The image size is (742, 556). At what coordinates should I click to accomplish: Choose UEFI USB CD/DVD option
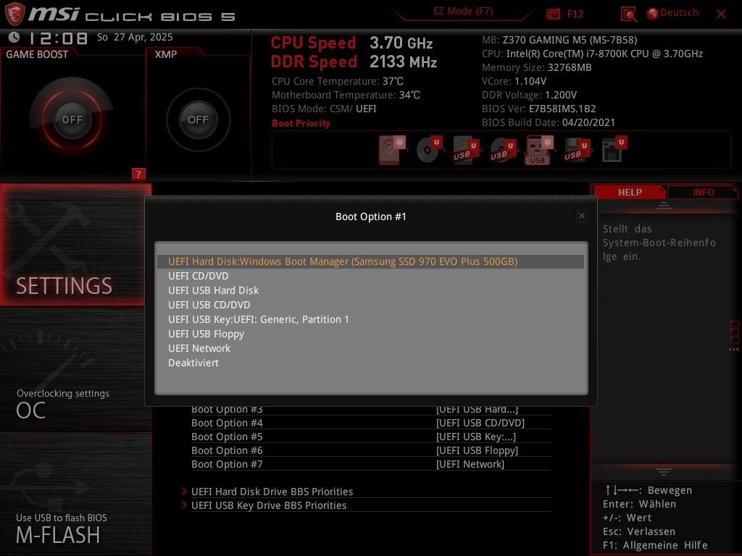(x=370, y=305)
